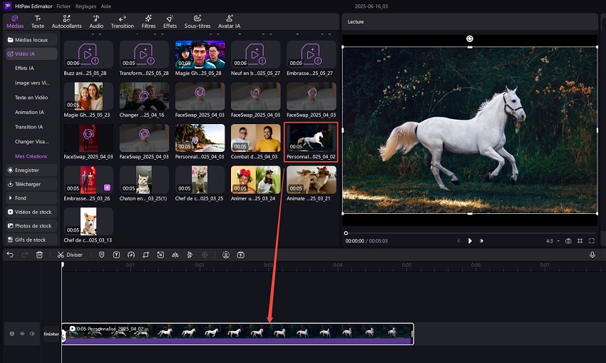Select the Magie Gh...25_05_28 thumbnail
606x363 pixels.
click(x=200, y=54)
